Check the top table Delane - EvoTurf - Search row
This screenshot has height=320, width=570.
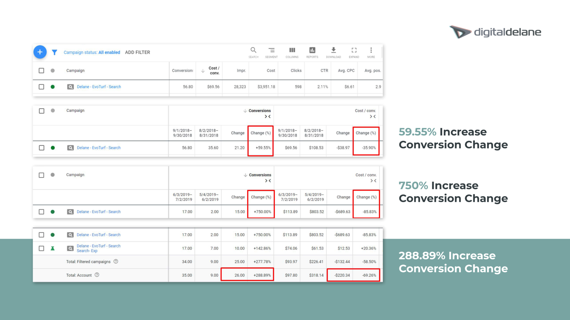click(41, 87)
